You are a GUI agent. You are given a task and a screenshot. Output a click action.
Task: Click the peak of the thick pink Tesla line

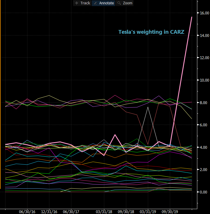coord(192,17)
